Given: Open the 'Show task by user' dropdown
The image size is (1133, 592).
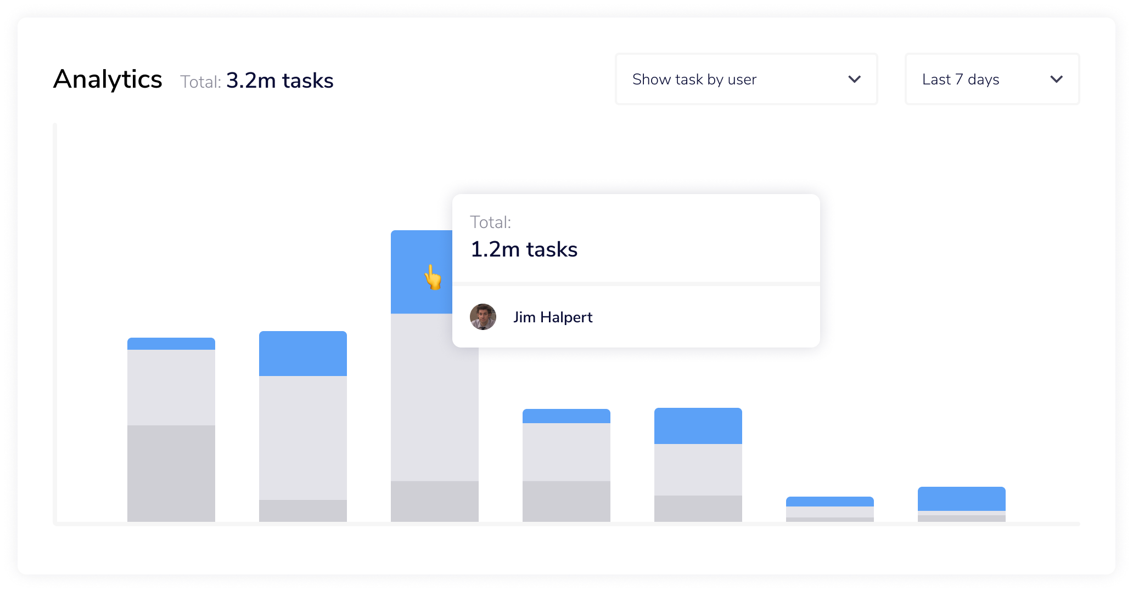Looking at the screenshot, I should (x=745, y=79).
